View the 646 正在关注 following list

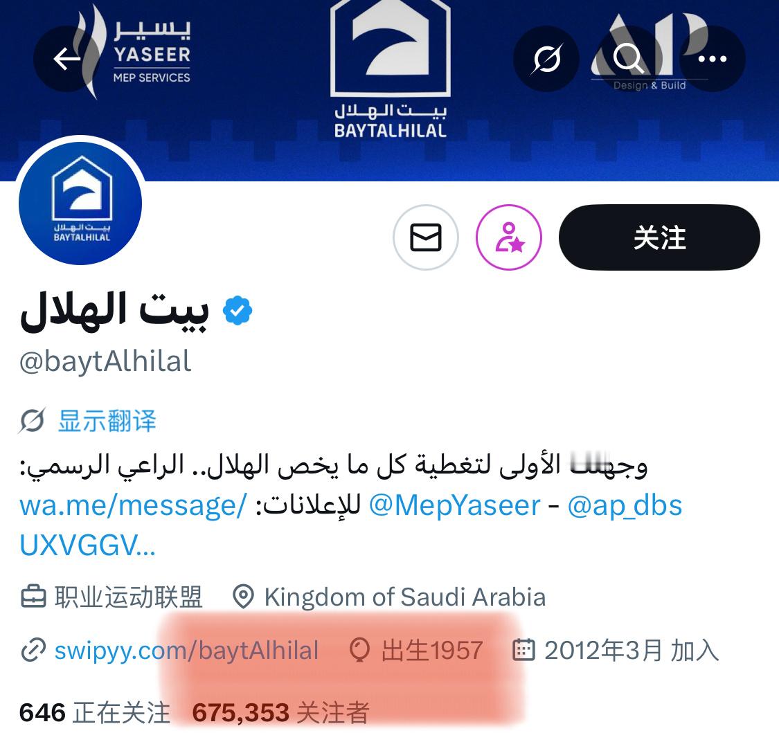click(94, 713)
